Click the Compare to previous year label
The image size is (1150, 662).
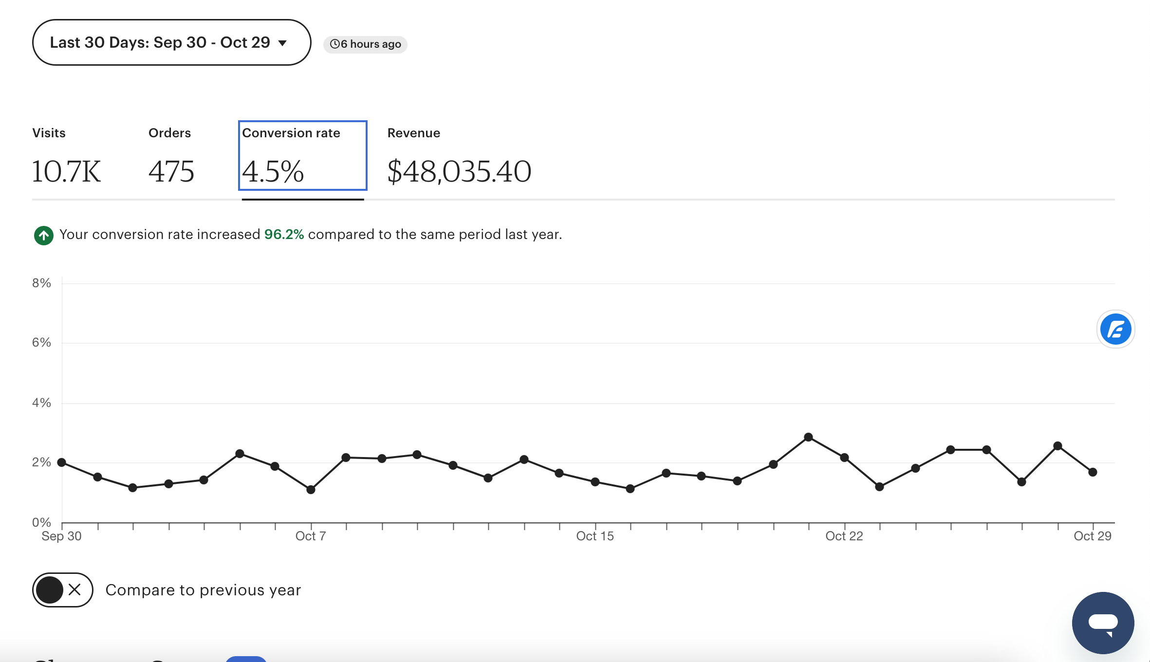[x=203, y=590]
